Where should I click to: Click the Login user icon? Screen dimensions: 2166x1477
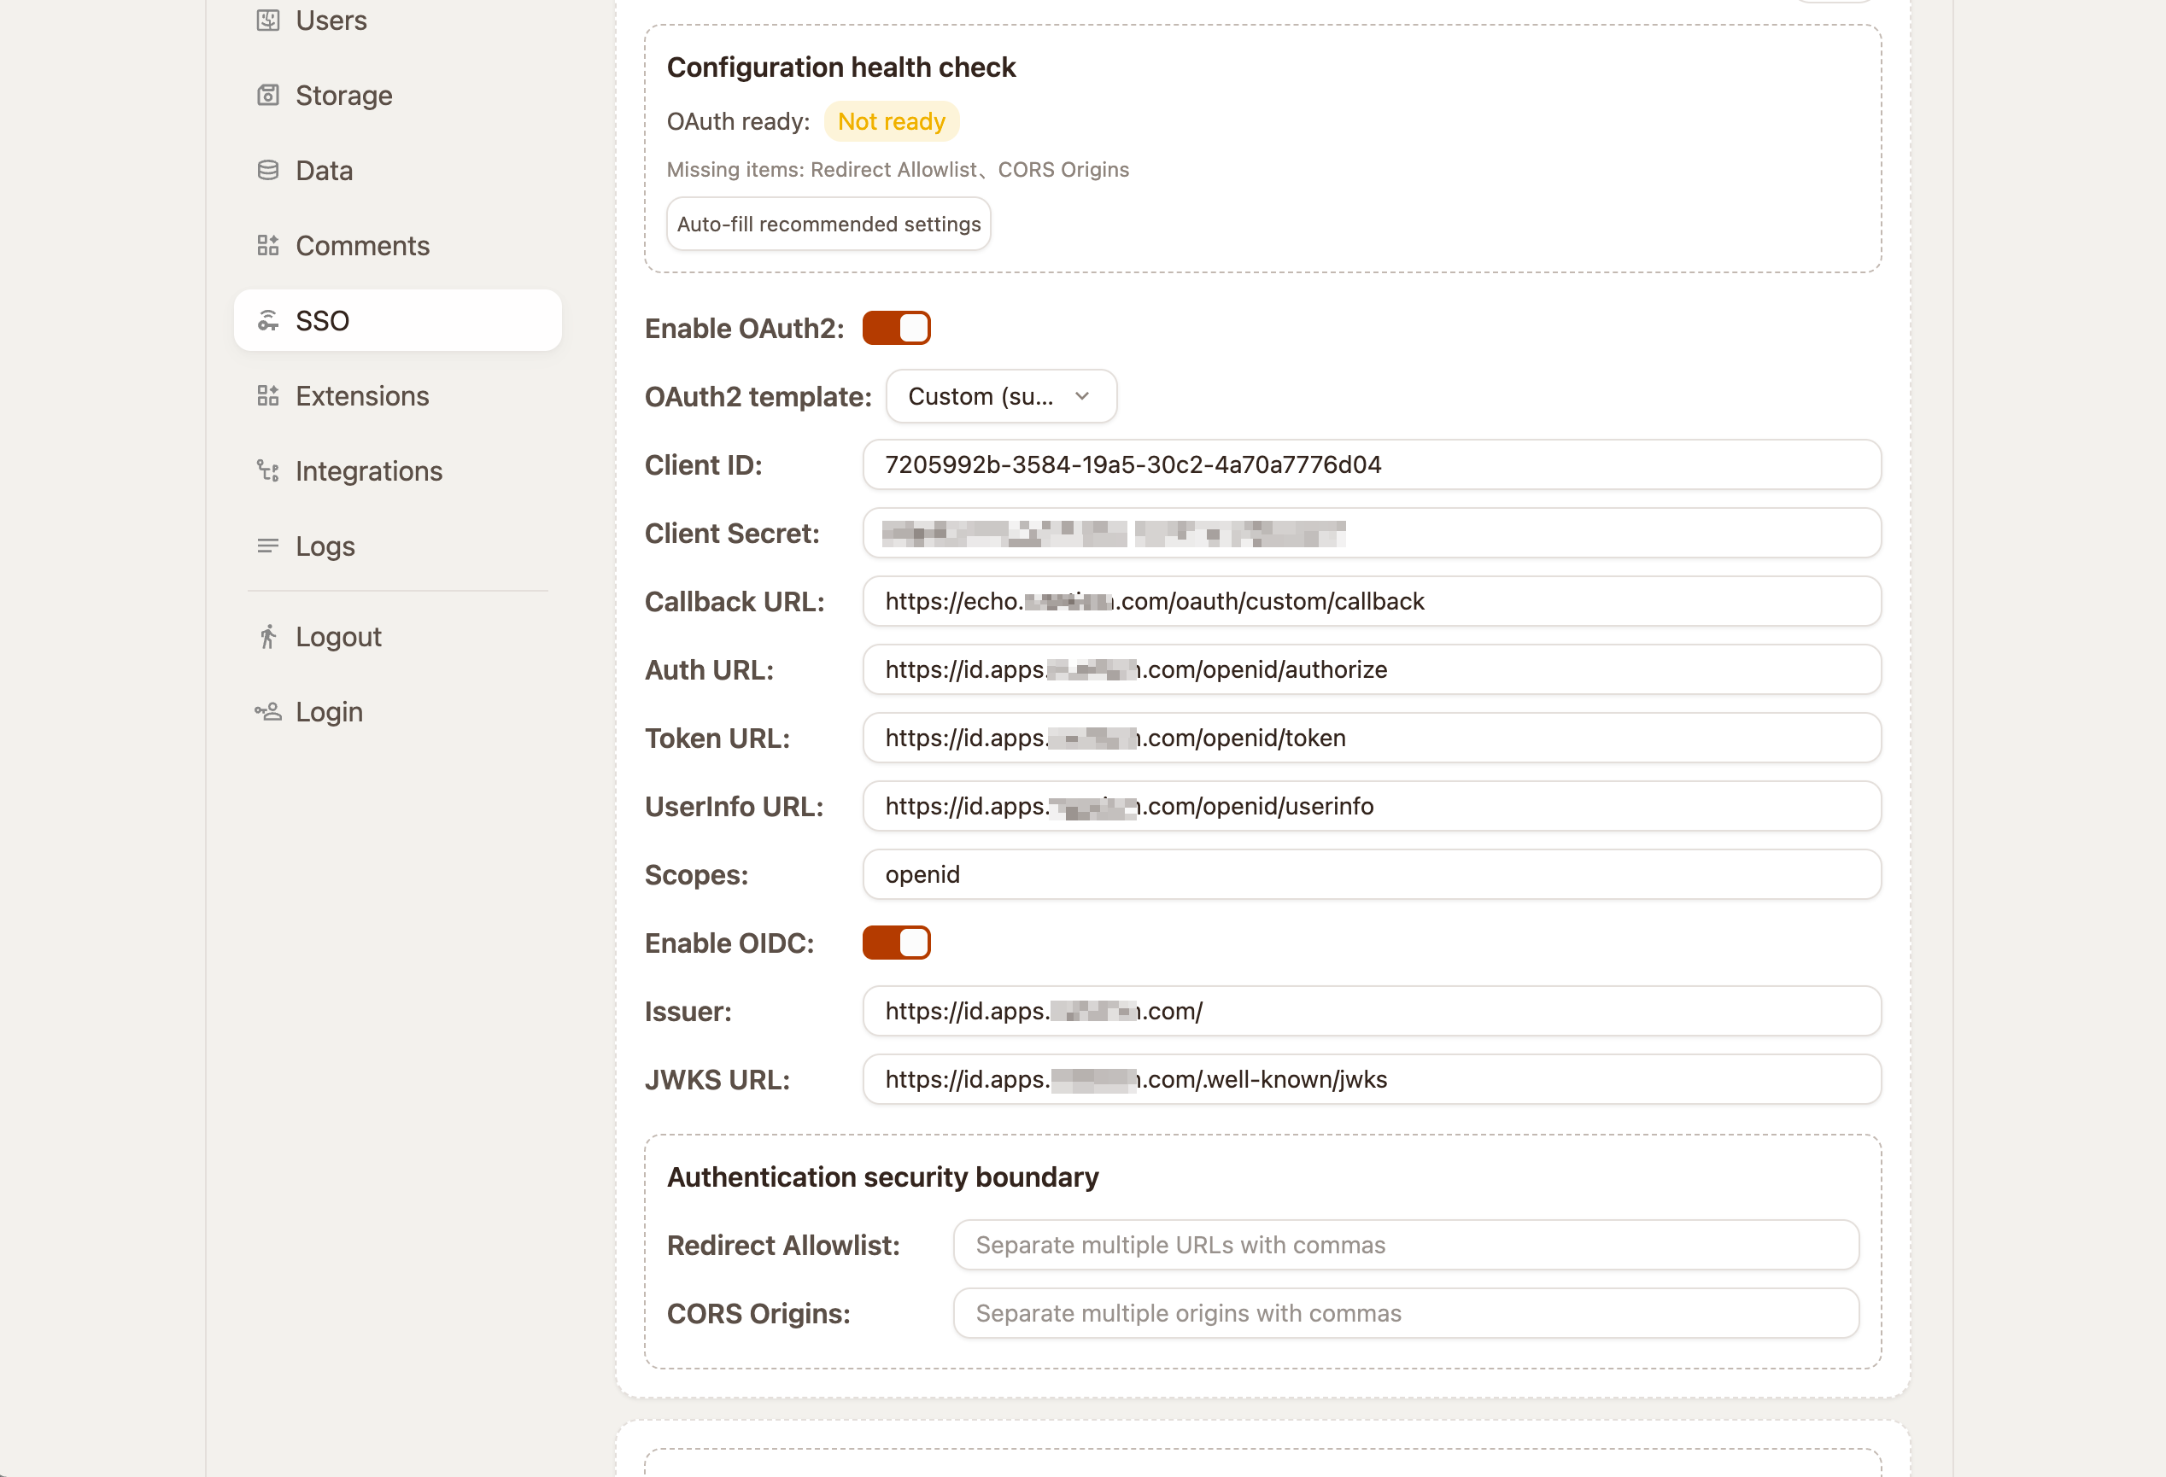tap(267, 712)
